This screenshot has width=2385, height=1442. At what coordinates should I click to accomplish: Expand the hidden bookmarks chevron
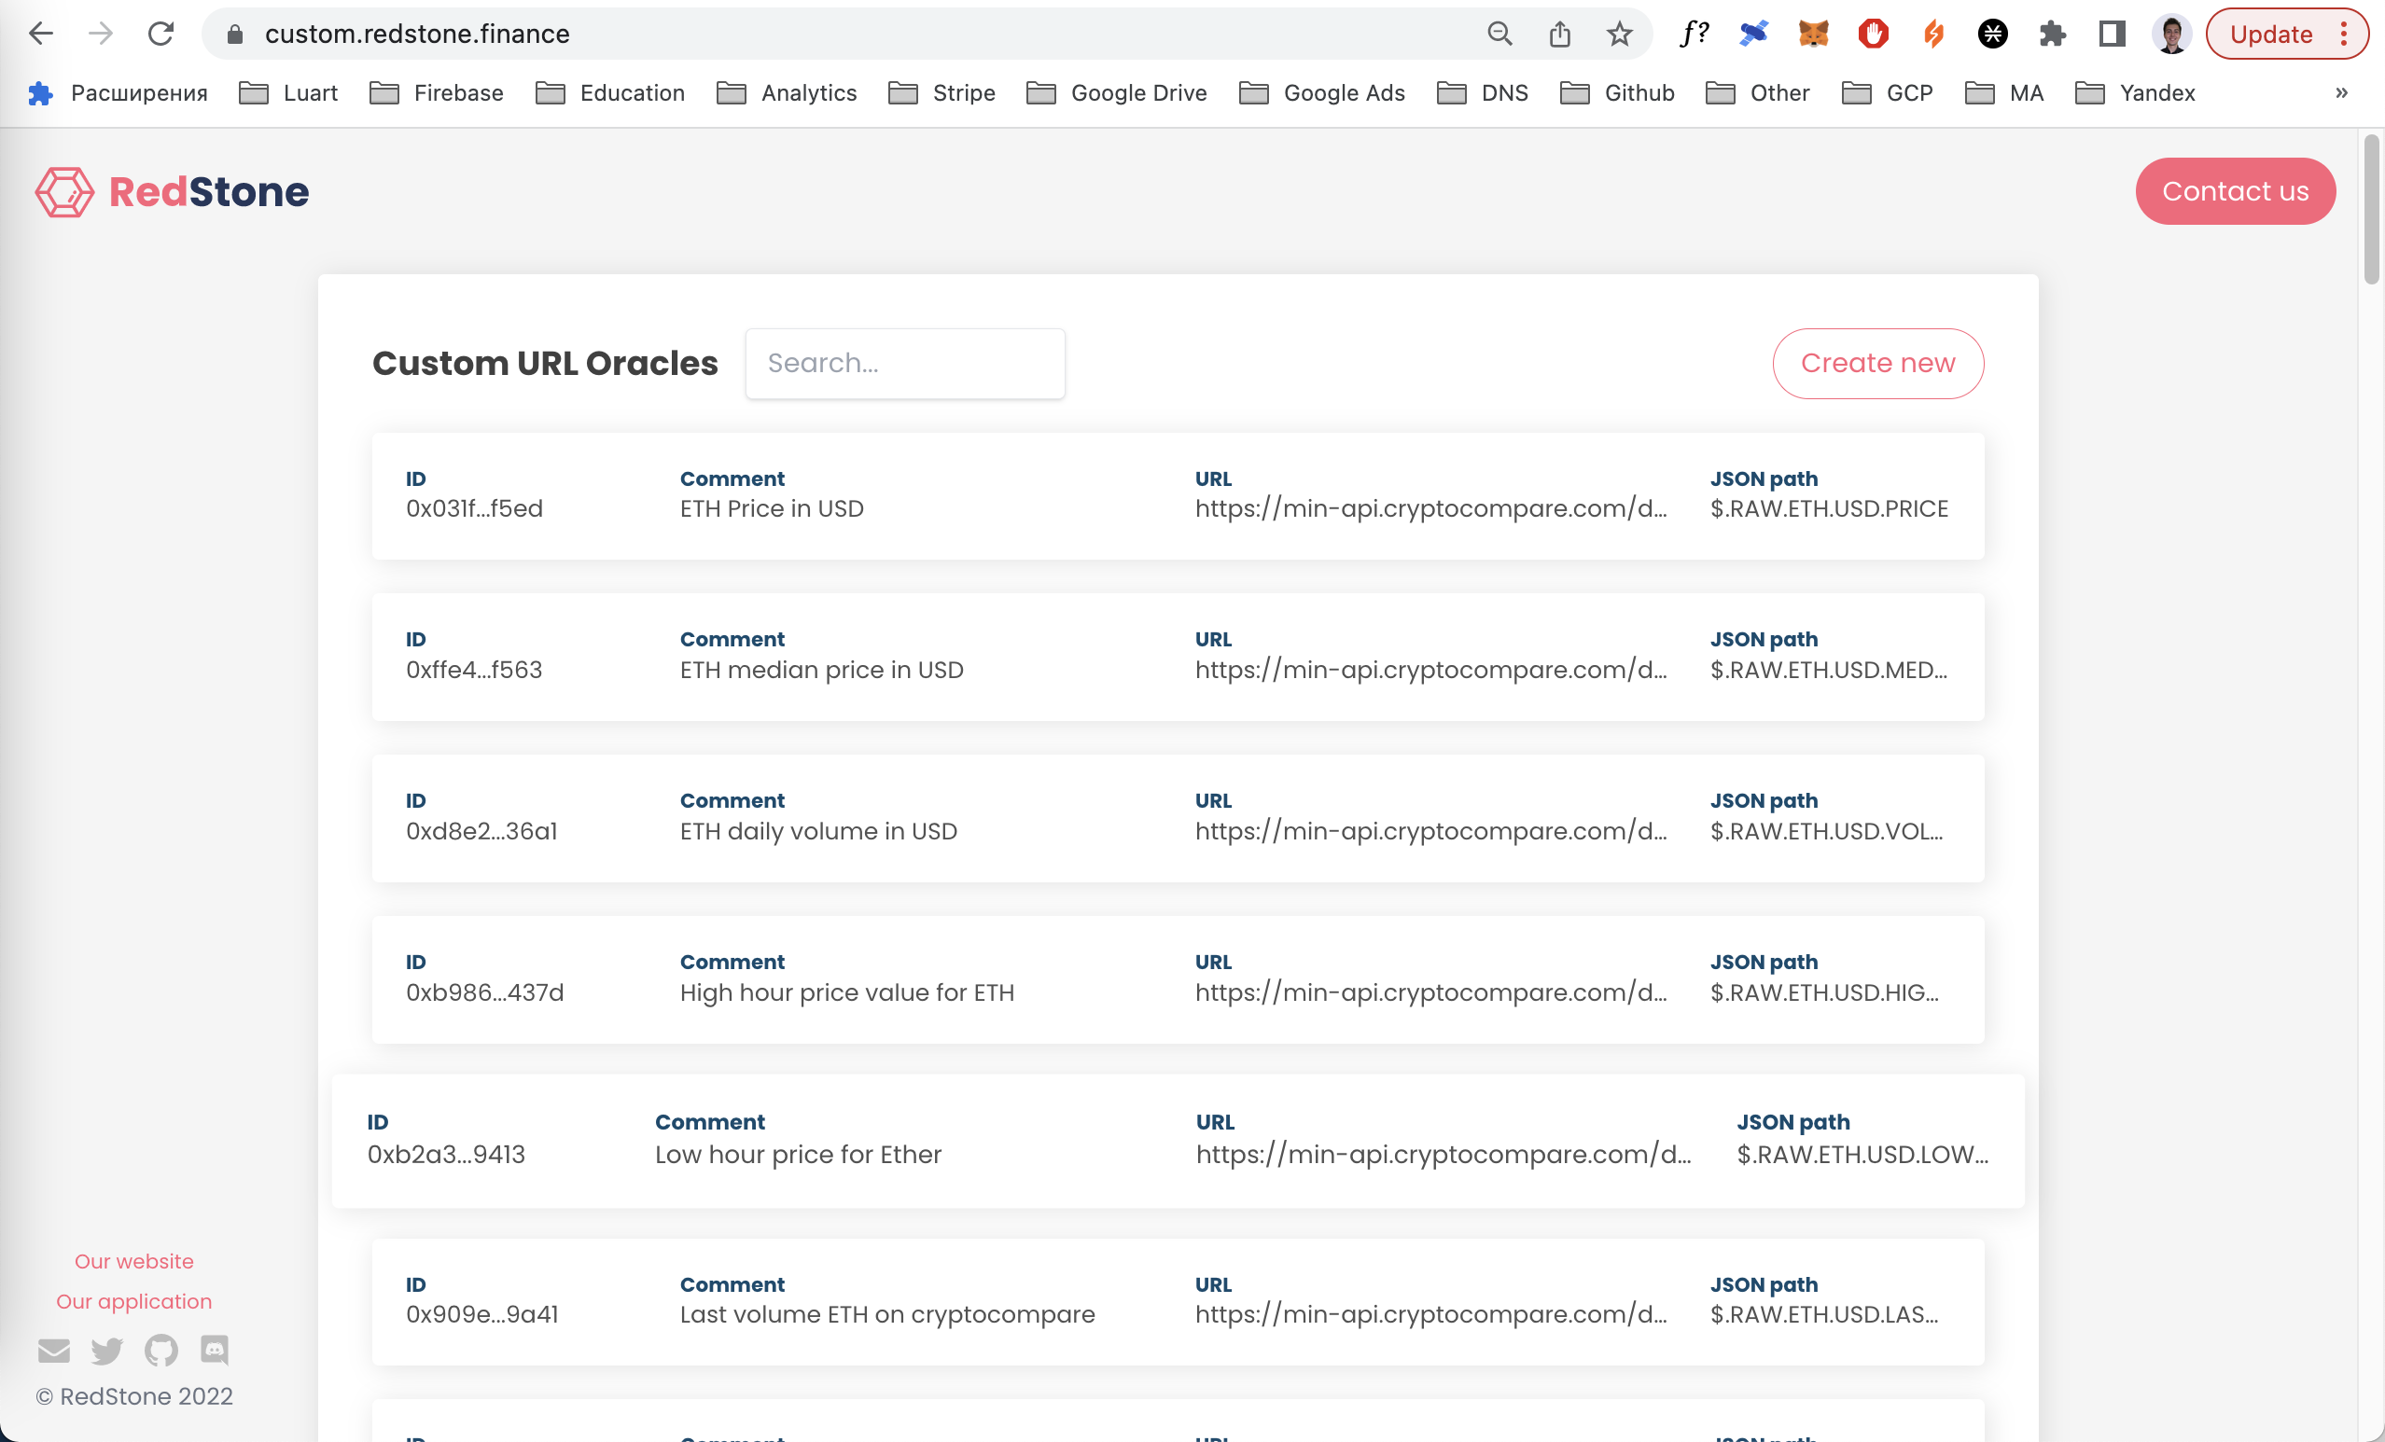point(2341,93)
